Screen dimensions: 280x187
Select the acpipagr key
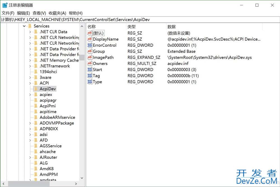(x=48, y=100)
